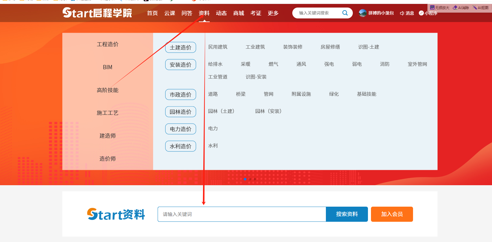
Task: Expand the 更多 navigation item
Action: tap(273, 13)
